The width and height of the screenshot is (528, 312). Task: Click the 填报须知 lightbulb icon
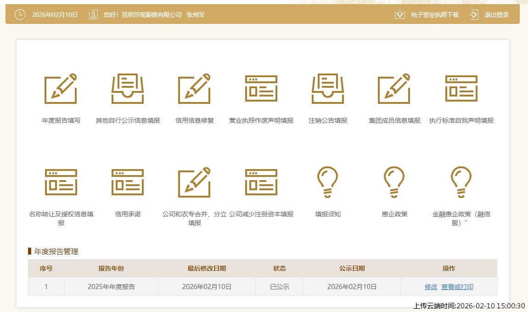point(328,182)
